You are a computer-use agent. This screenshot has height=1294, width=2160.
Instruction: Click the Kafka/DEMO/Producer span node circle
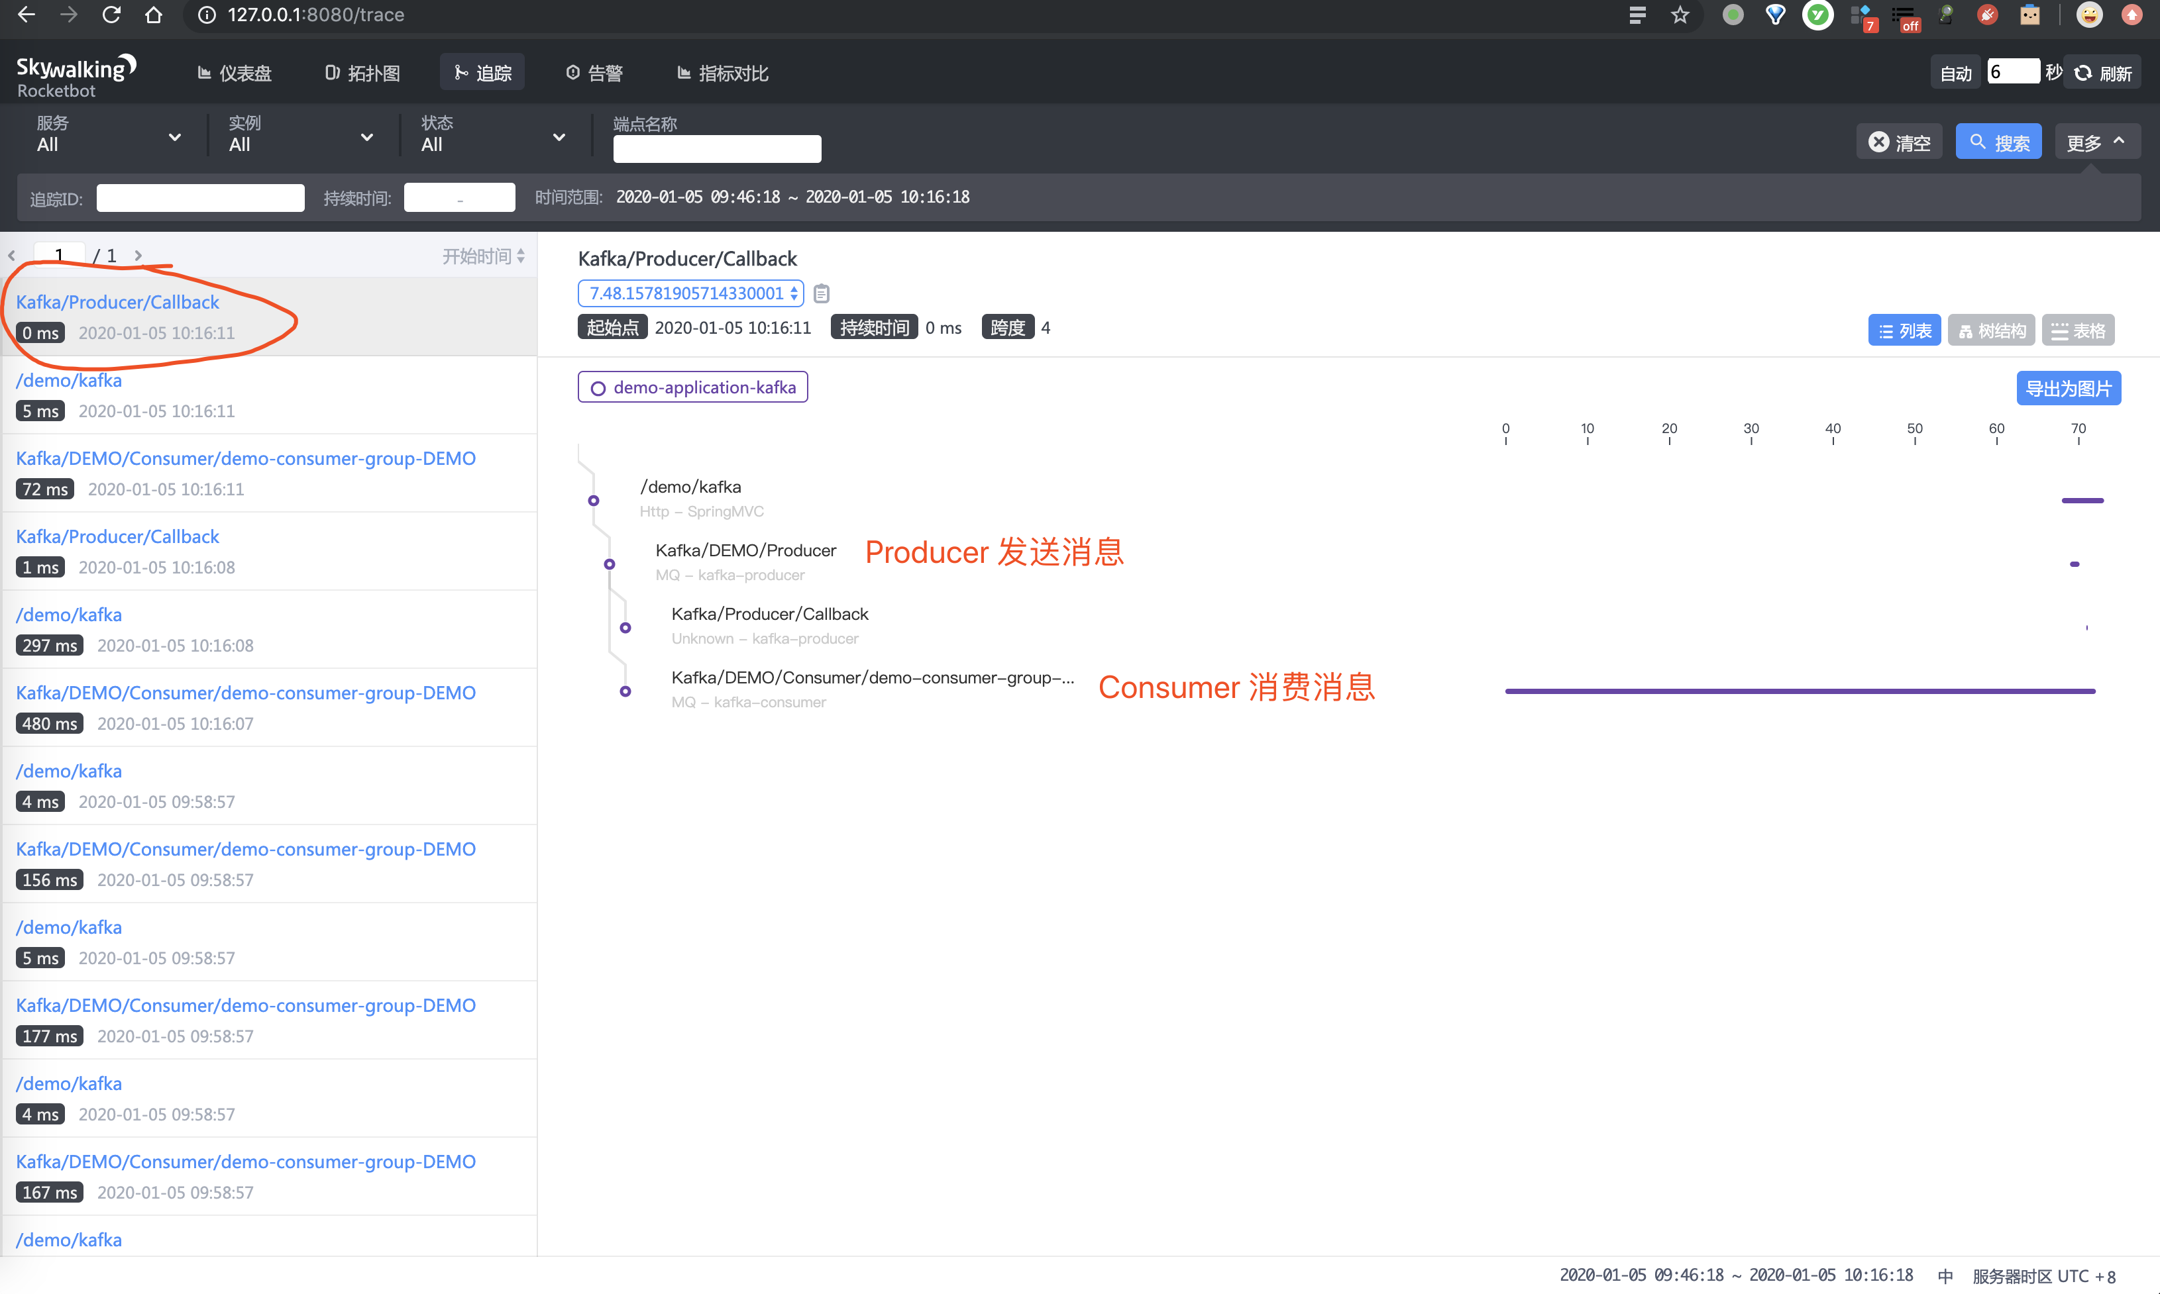pos(609,564)
